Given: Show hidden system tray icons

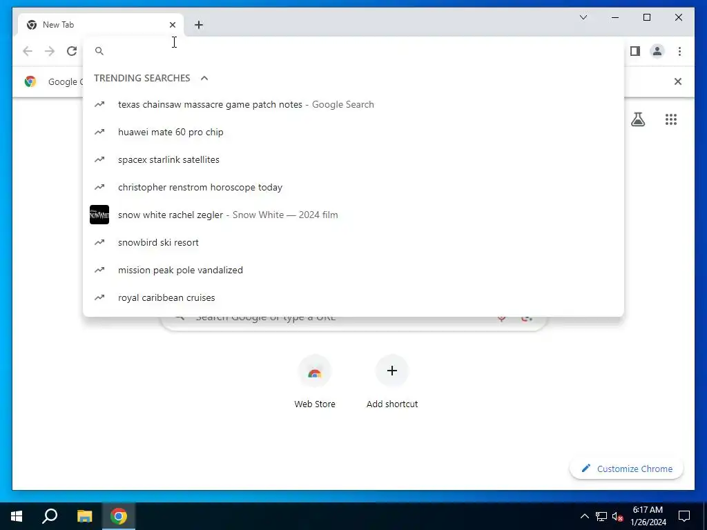Looking at the screenshot, I should point(584,516).
